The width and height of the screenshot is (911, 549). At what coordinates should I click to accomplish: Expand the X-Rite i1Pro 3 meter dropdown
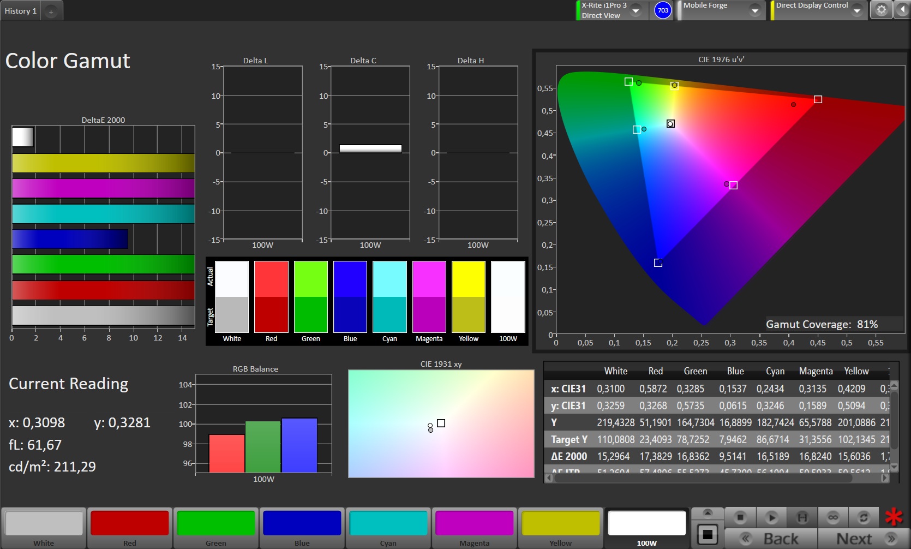tap(636, 11)
